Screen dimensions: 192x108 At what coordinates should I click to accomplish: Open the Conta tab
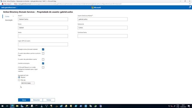7,16
